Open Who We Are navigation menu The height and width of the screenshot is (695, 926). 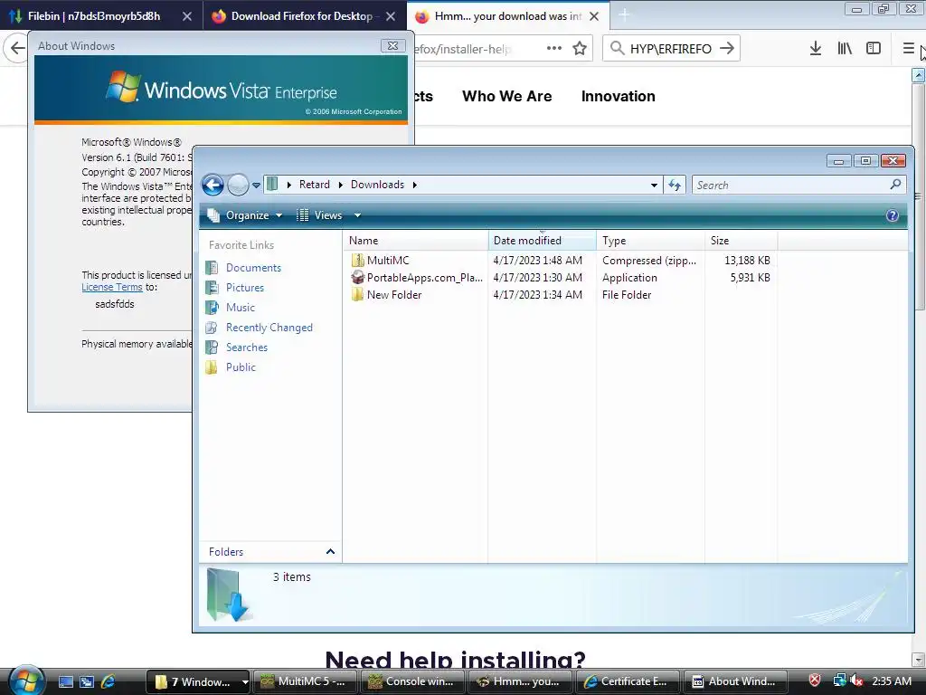[x=506, y=96]
